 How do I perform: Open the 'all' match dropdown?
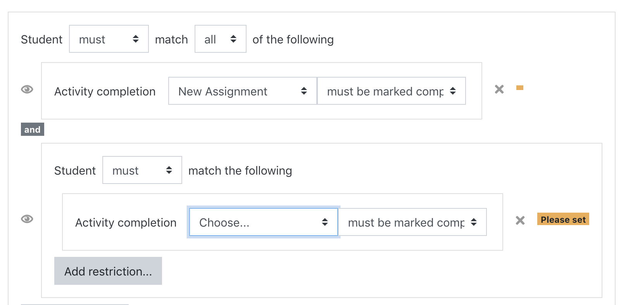(x=221, y=39)
